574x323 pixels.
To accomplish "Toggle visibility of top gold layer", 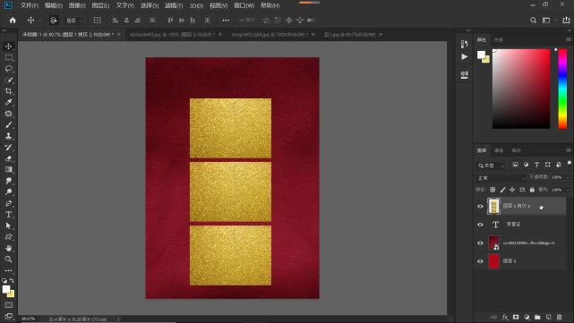I will tap(480, 207).
